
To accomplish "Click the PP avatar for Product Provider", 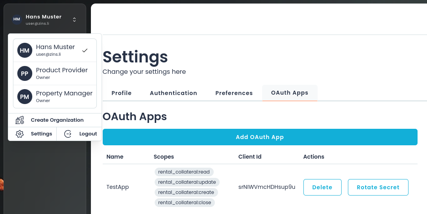I will tap(24, 73).
